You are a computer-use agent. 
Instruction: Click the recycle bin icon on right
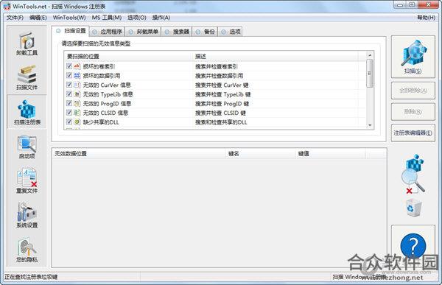pyautogui.click(x=414, y=208)
